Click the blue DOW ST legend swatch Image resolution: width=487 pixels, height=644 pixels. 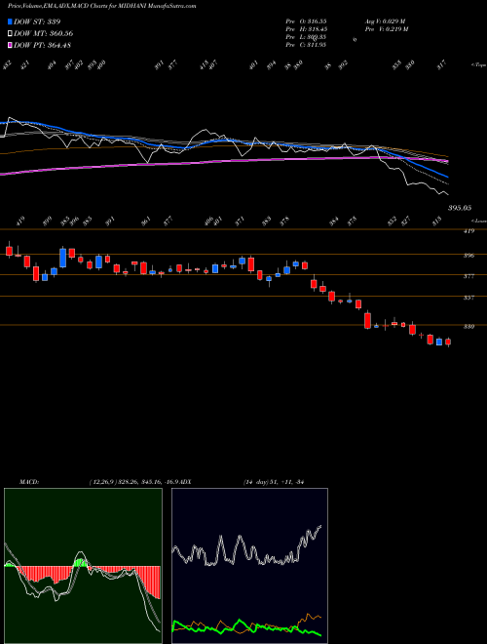tap(10, 21)
